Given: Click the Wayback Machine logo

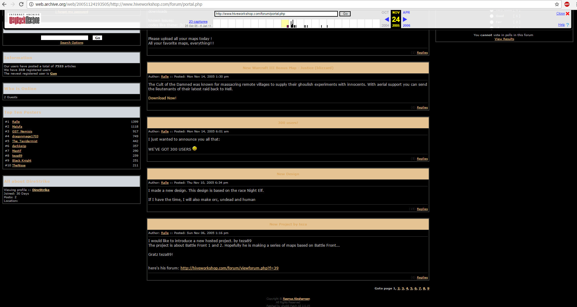Looking at the screenshot, I should point(24,19).
